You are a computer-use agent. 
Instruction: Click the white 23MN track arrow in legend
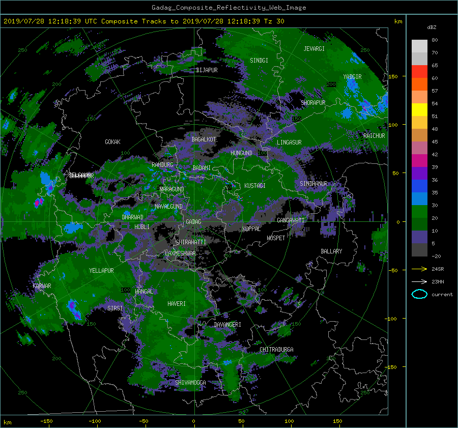coord(419,281)
